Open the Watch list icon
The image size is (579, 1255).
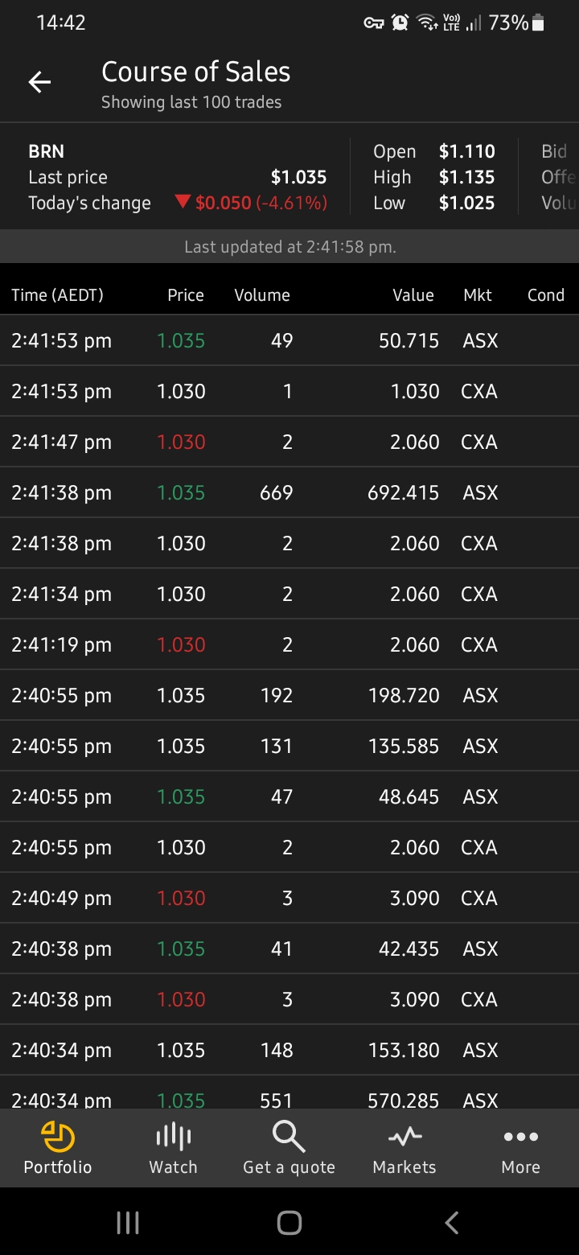pyautogui.click(x=173, y=1137)
